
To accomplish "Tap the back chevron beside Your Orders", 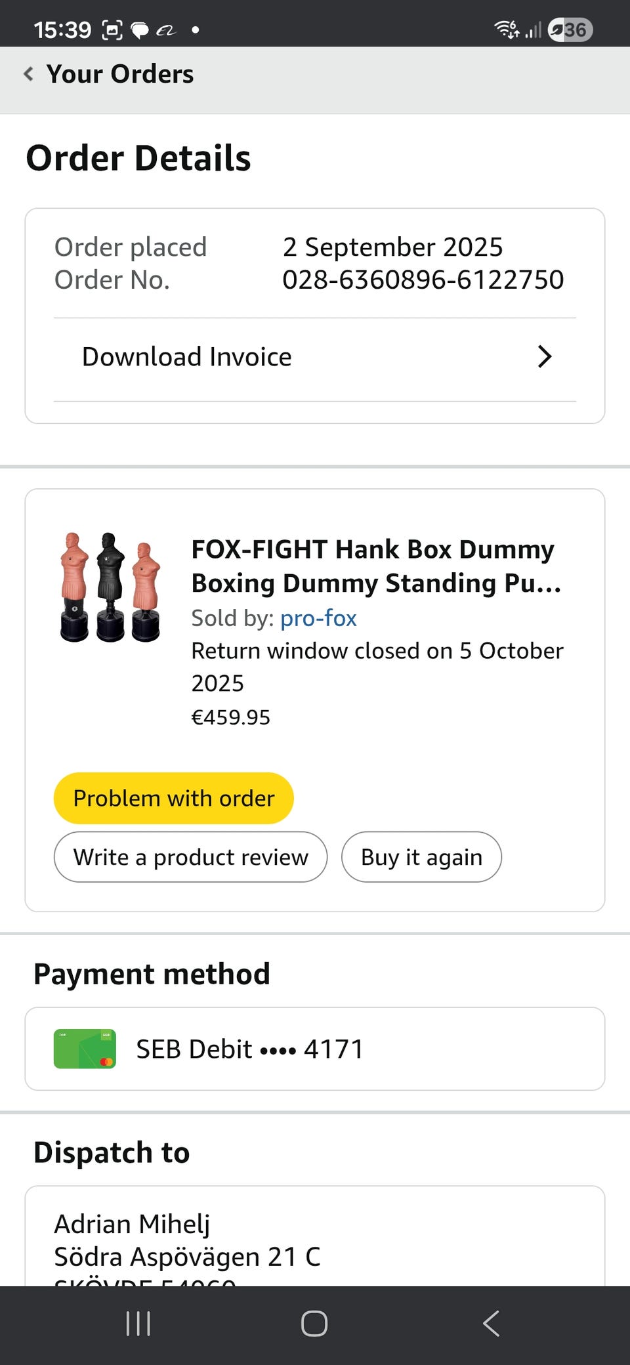I will click(28, 73).
